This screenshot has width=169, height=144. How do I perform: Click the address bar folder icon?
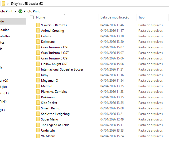click(3, 3)
